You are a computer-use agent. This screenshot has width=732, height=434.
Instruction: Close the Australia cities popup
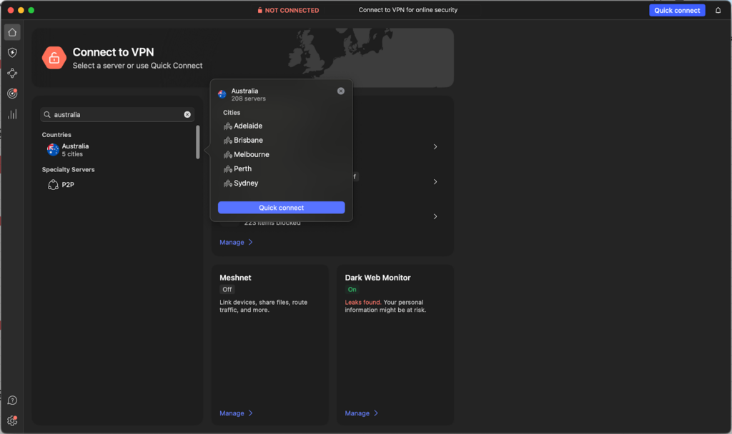pyautogui.click(x=341, y=91)
